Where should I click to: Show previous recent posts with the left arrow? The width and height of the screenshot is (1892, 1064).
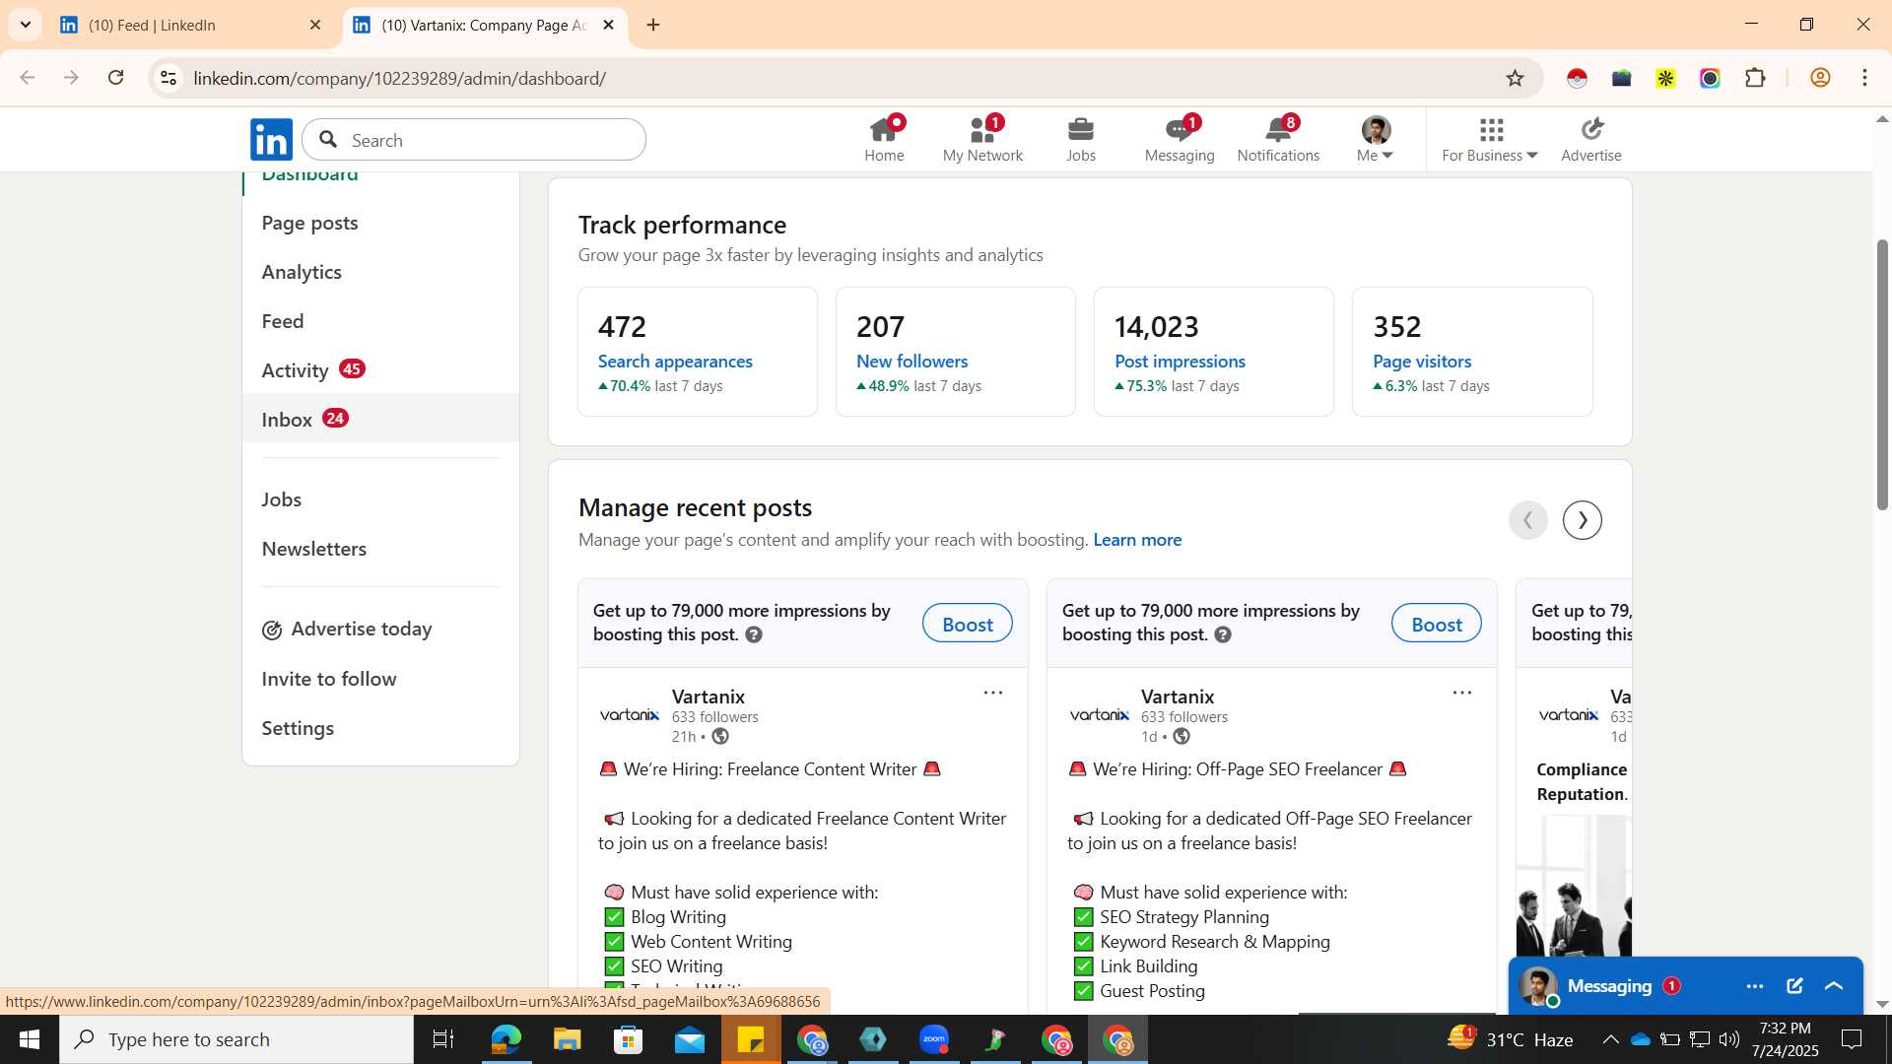pos(1527,520)
